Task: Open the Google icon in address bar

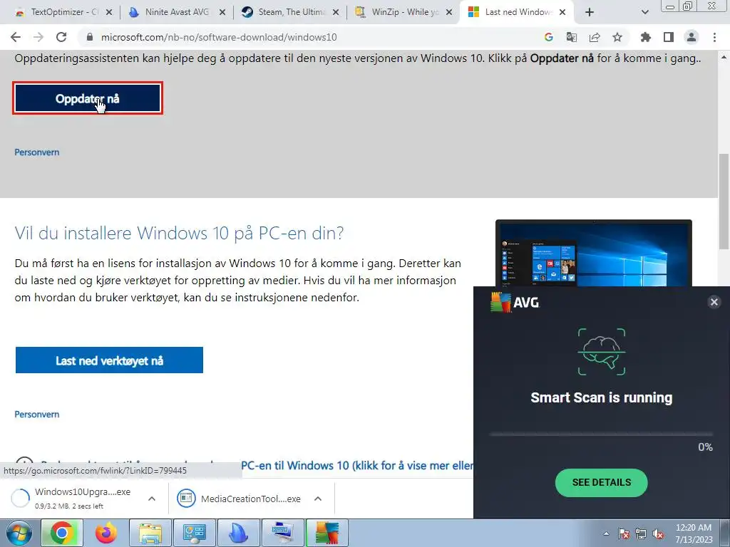Action: pyautogui.click(x=549, y=37)
